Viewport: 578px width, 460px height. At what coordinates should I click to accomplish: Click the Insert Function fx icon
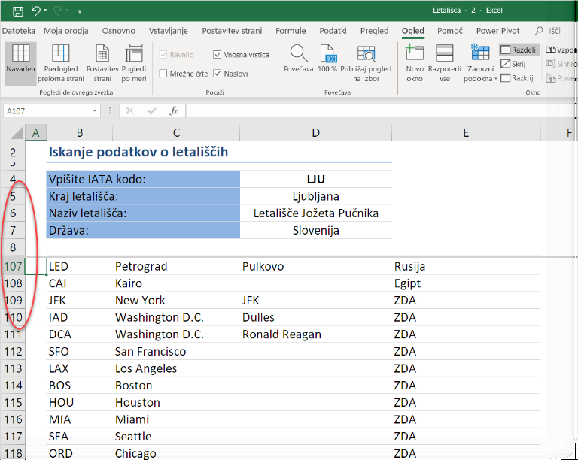click(x=173, y=110)
